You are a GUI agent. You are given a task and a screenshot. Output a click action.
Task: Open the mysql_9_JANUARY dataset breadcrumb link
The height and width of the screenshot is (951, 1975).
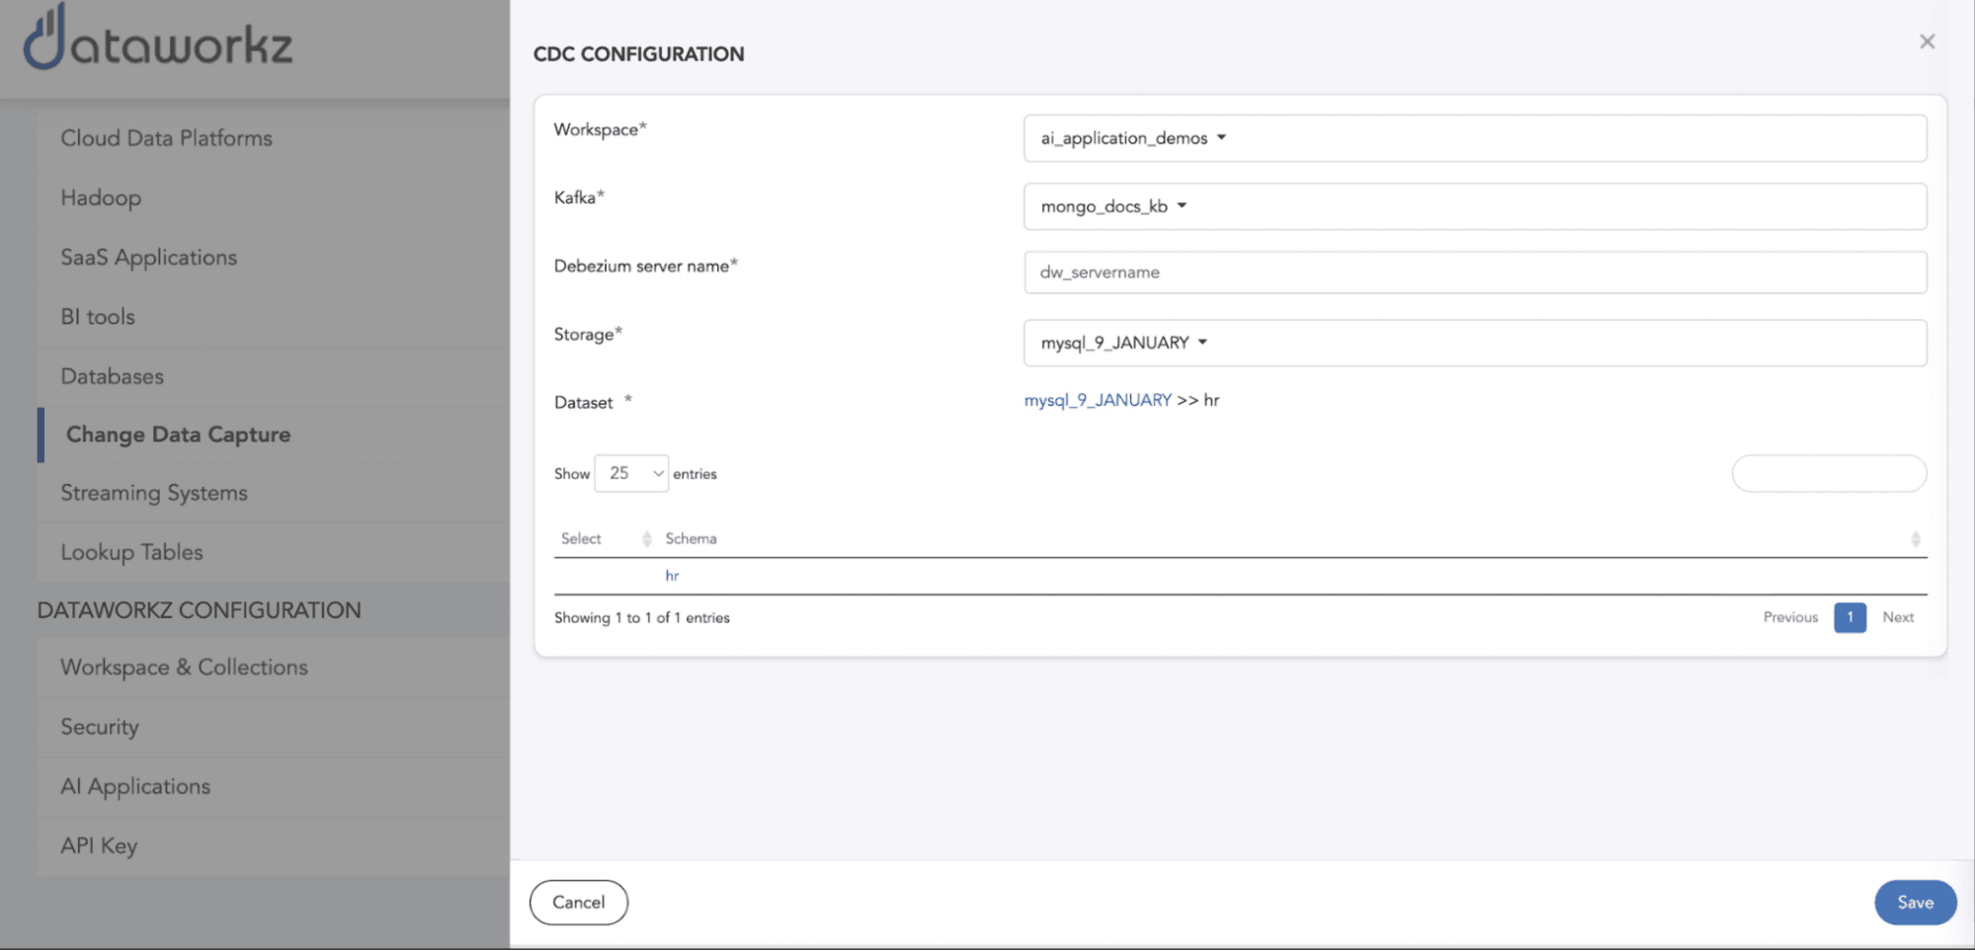1097,400
